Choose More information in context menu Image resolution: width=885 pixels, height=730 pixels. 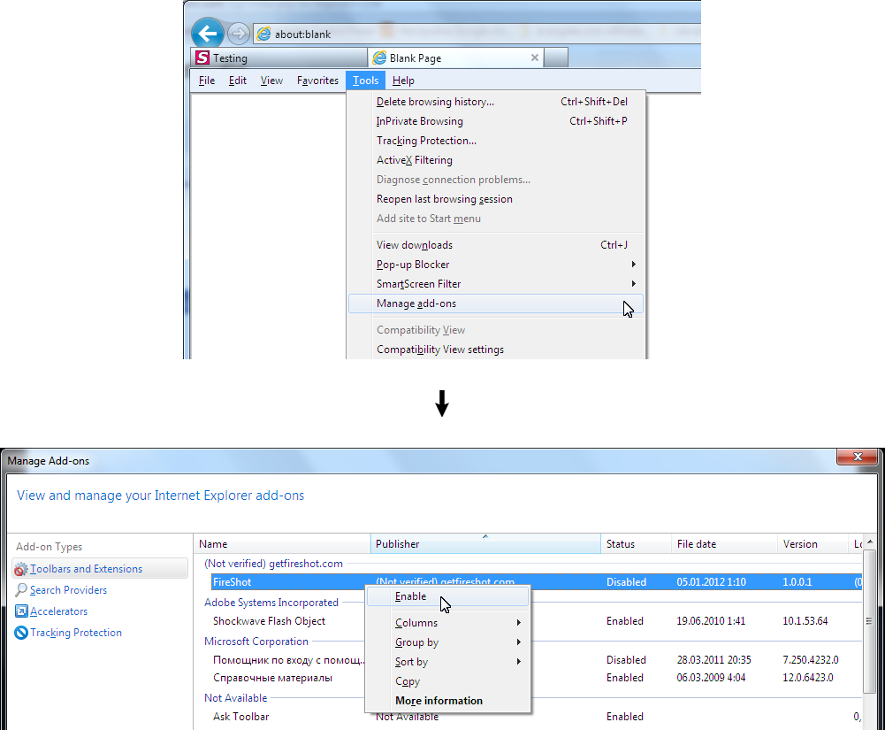tap(447, 701)
